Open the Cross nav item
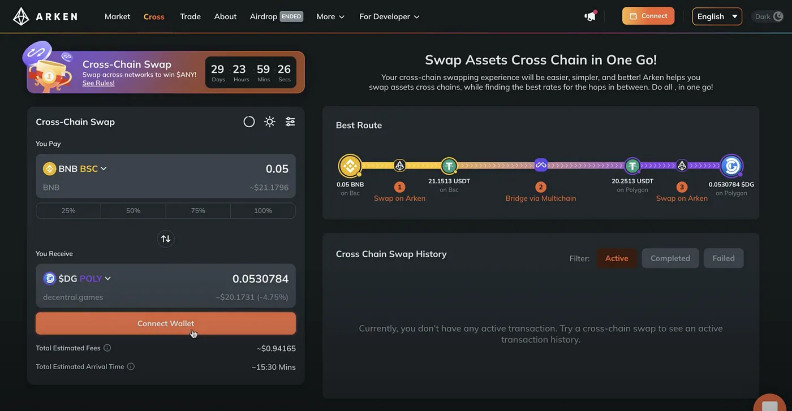 [154, 16]
